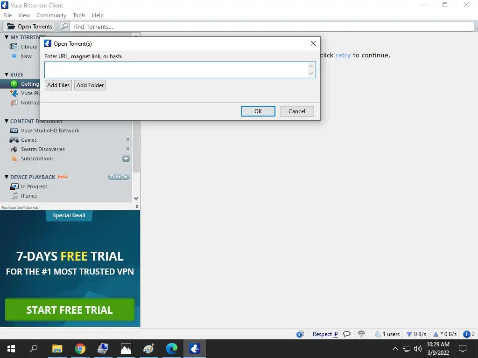Image resolution: width=478 pixels, height=358 pixels.
Task: Click START FREE TRIAL ad button
Action: (70, 310)
